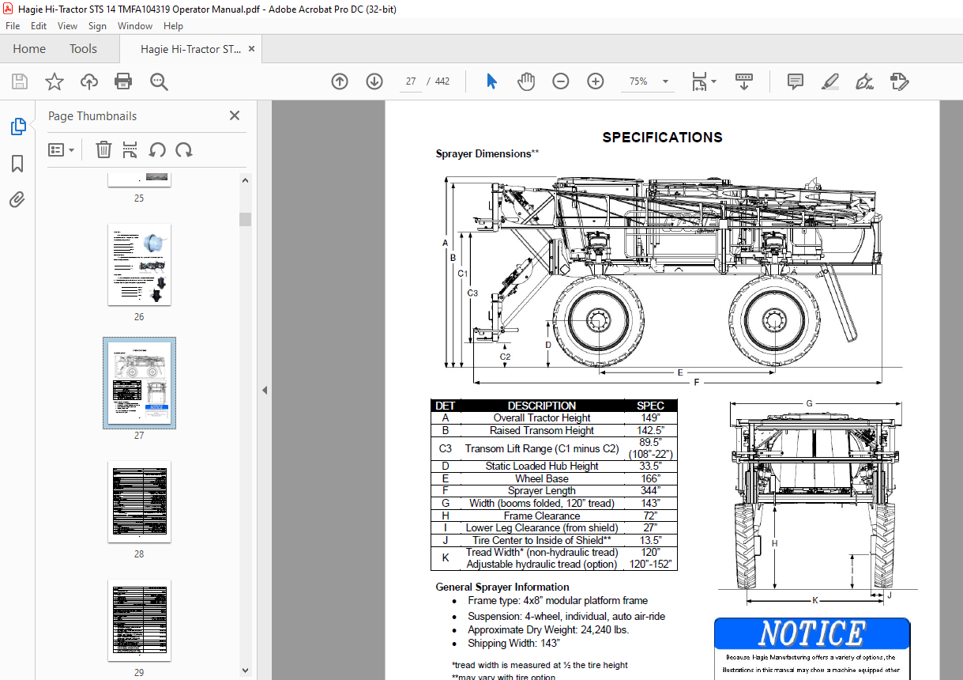
Task: Go to the next page arrow
Action: [x=374, y=81]
